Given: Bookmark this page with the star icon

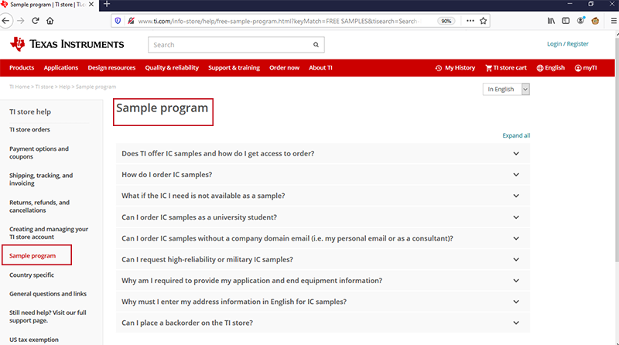Looking at the screenshot, I should 483,21.
